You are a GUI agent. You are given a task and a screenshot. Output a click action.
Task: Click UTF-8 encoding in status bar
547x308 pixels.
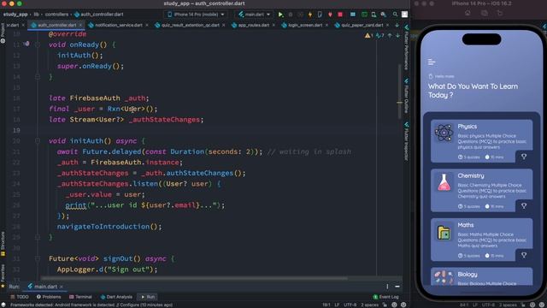click(350, 305)
